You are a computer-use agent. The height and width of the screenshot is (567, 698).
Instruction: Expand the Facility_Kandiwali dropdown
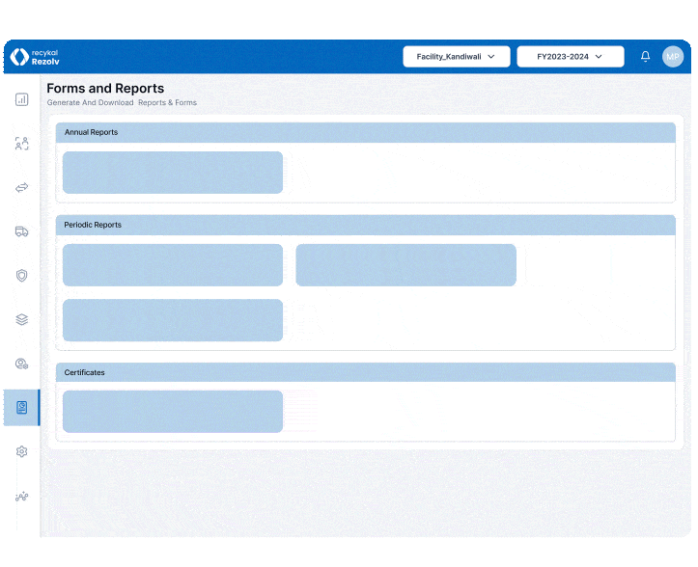(x=456, y=57)
